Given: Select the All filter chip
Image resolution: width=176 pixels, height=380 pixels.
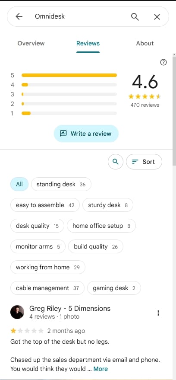Looking at the screenshot, I should [19, 184].
